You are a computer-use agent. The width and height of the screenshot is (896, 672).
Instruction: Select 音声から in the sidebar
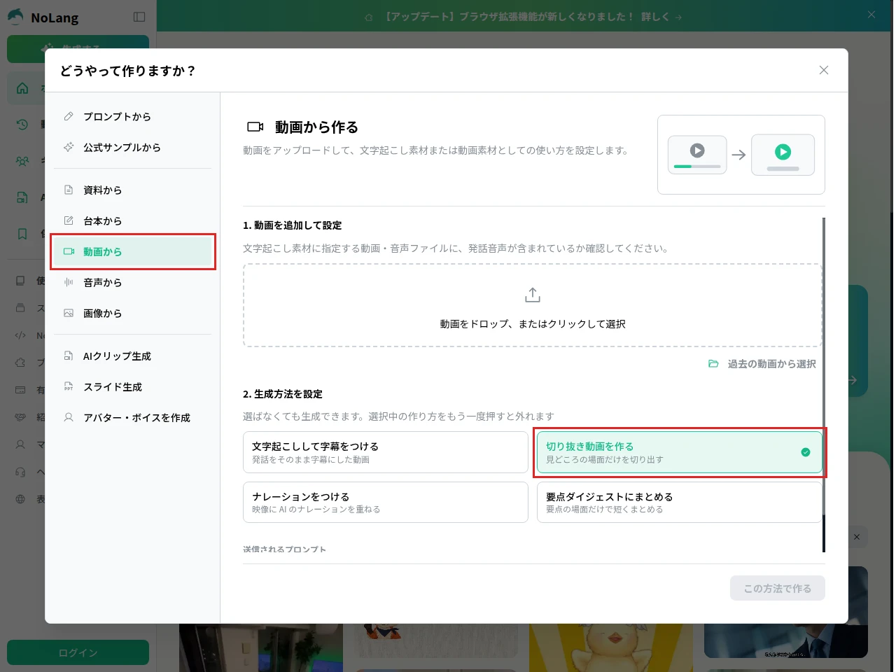pyautogui.click(x=132, y=282)
